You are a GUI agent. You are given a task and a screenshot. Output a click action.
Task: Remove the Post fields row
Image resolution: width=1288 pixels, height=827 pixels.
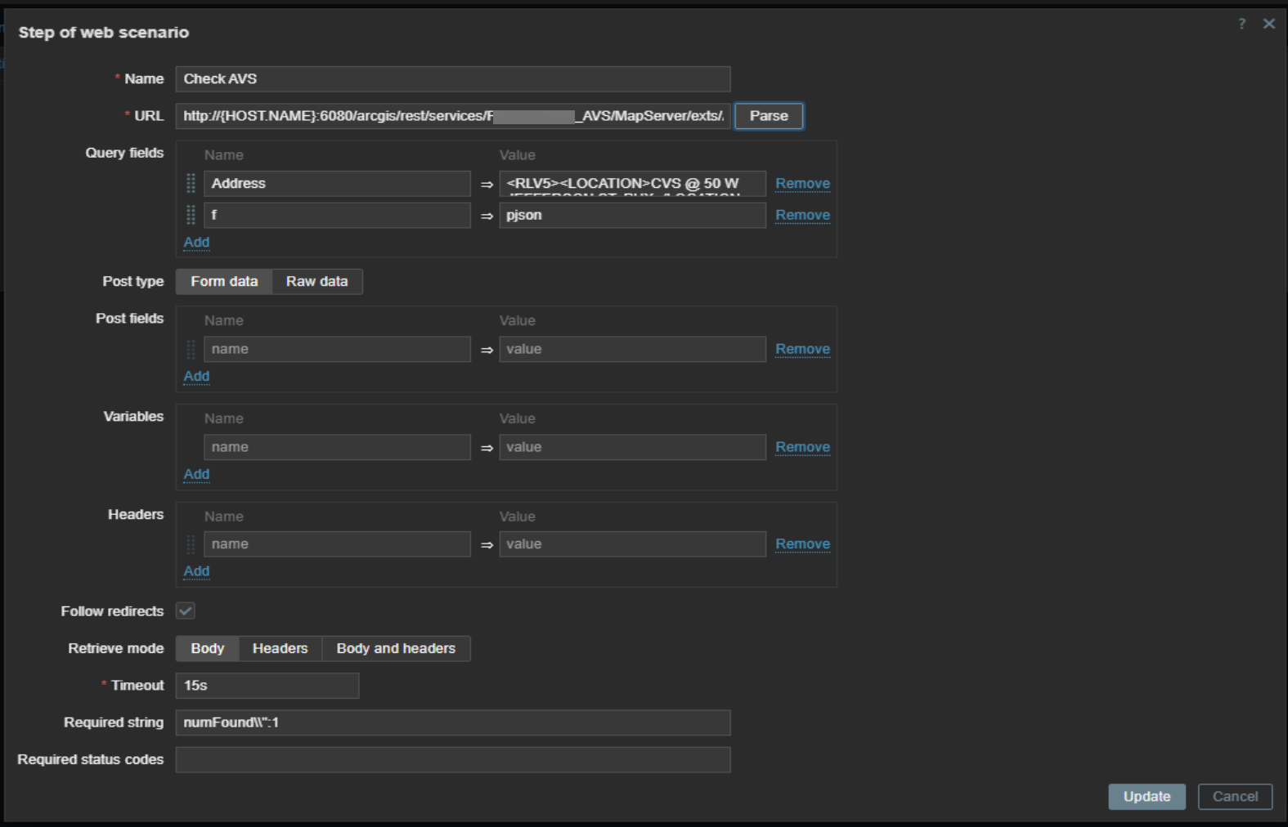click(x=802, y=349)
